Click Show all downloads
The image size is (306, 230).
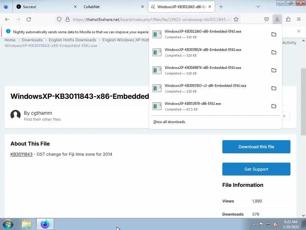click(169, 122)
